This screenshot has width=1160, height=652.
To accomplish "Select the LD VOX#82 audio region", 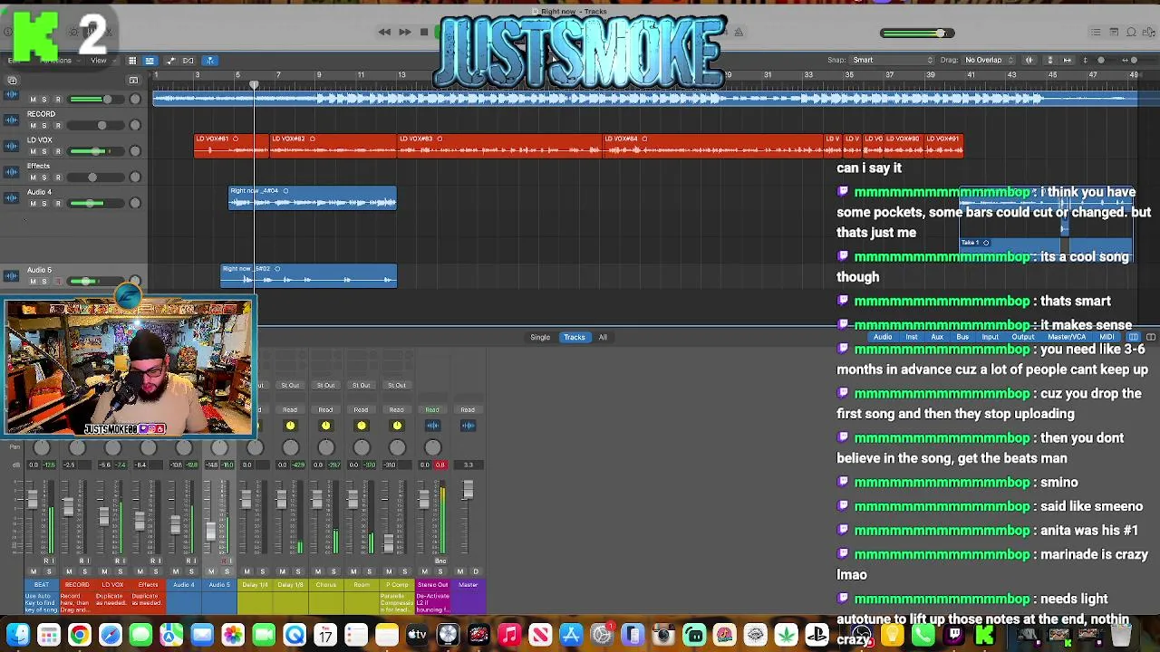I will [333, 145].
